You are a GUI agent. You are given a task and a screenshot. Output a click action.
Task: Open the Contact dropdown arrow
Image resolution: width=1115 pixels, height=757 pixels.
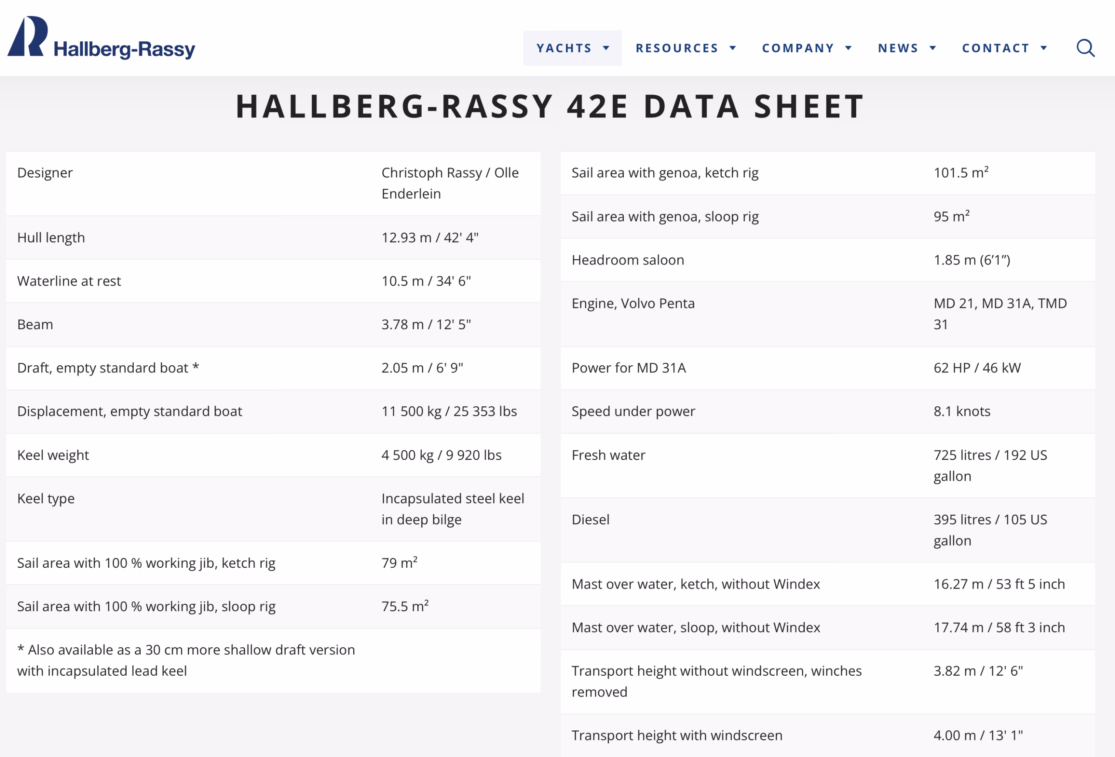point(1044,48)
